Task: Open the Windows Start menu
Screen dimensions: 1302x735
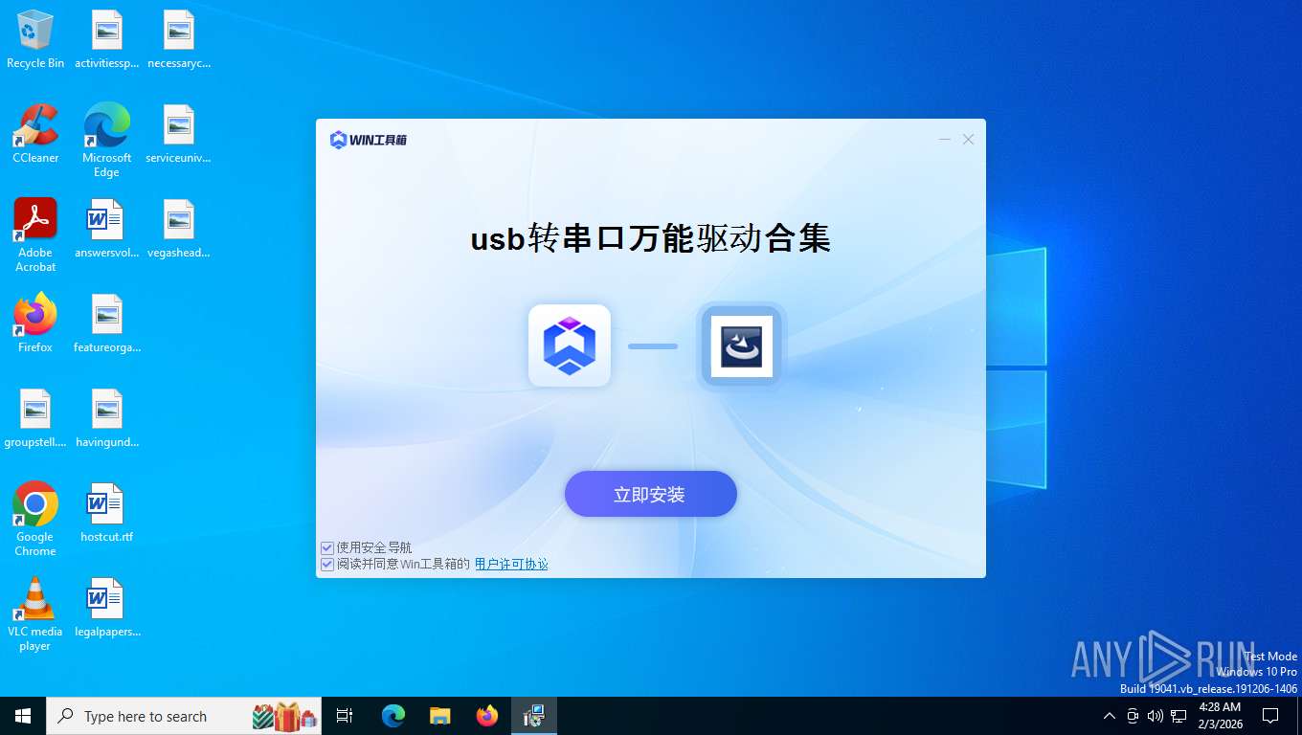Action: pos(23,716)
